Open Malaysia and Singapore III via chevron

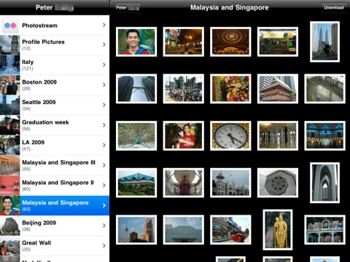pos(104,165)
